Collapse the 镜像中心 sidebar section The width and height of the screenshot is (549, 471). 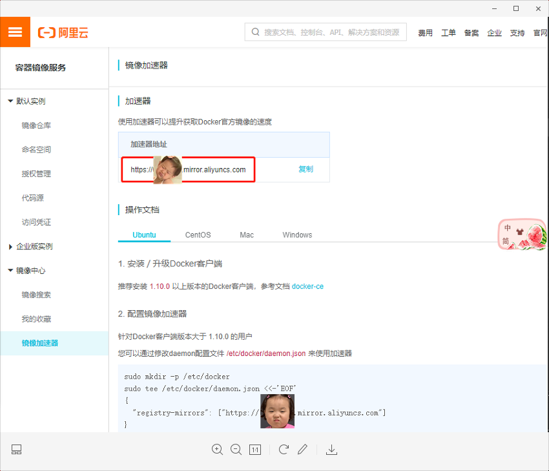30,270
